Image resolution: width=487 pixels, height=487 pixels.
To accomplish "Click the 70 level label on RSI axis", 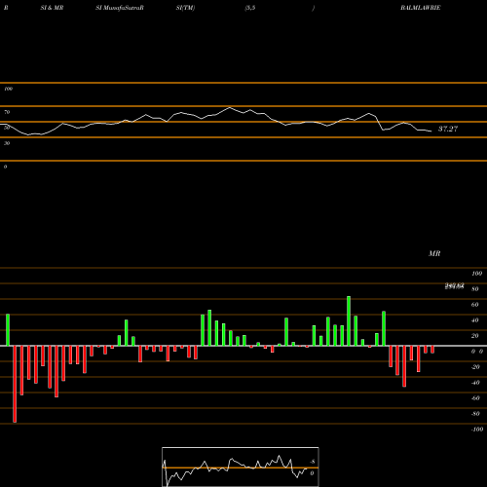I will pos(7,112).
